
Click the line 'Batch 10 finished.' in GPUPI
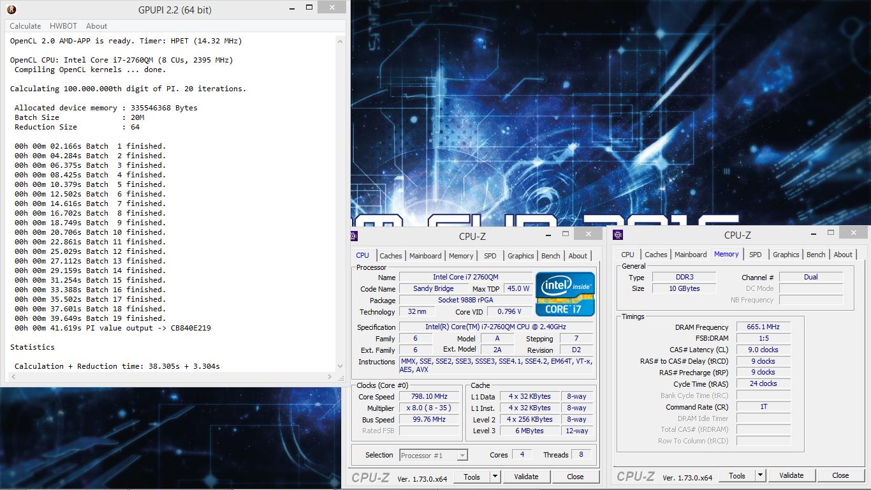tap(90, 232)
